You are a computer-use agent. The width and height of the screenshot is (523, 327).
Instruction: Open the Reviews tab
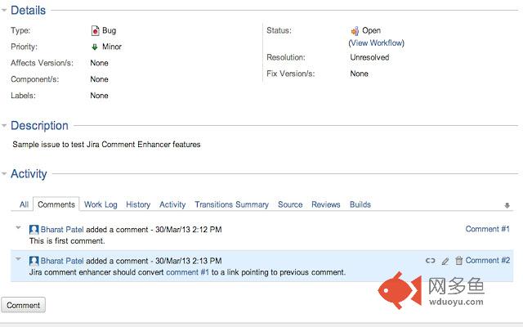pyautogui.click(x=326, y=204)
